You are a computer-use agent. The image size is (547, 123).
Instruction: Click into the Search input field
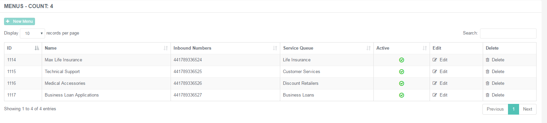[x=508, y=33]
